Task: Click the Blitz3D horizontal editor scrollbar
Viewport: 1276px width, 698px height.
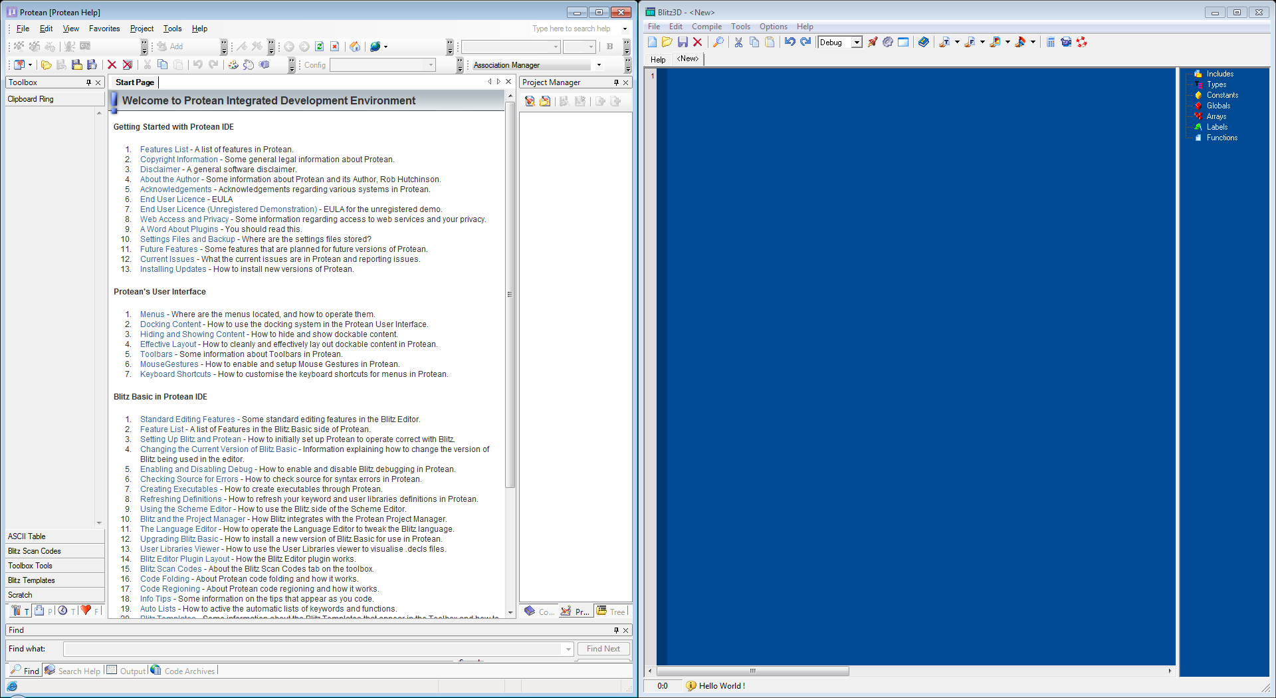Action: [x=752, y=671]
